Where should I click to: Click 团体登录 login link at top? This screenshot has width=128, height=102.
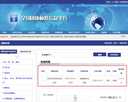pos(124,2)
